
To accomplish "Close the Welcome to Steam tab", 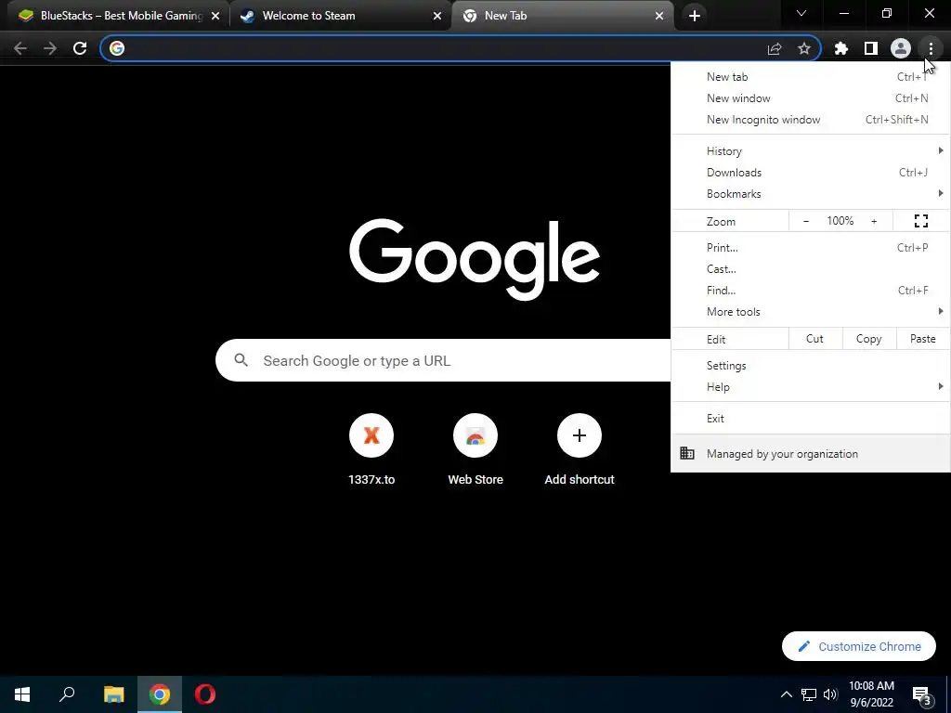I will click(x=437, y=16).
